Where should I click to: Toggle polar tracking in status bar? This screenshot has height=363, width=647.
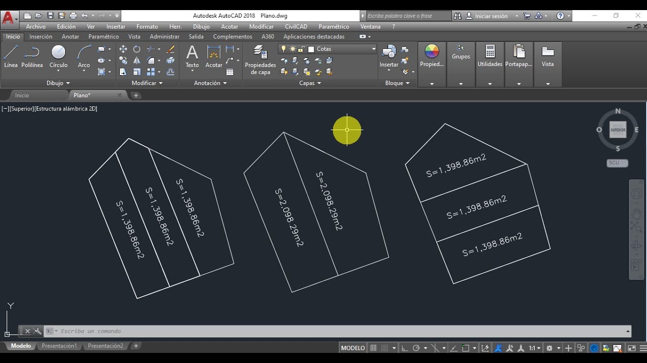(416, 348)
